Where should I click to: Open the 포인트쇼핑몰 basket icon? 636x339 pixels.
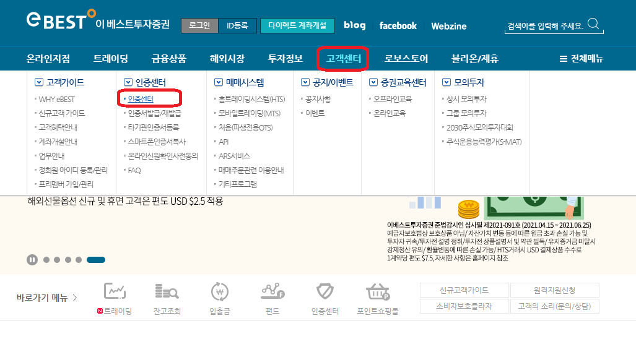point(378,292)
